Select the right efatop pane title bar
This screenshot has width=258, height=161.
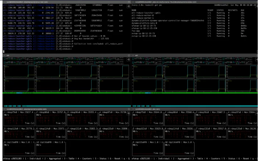click(x=195, y=109)
